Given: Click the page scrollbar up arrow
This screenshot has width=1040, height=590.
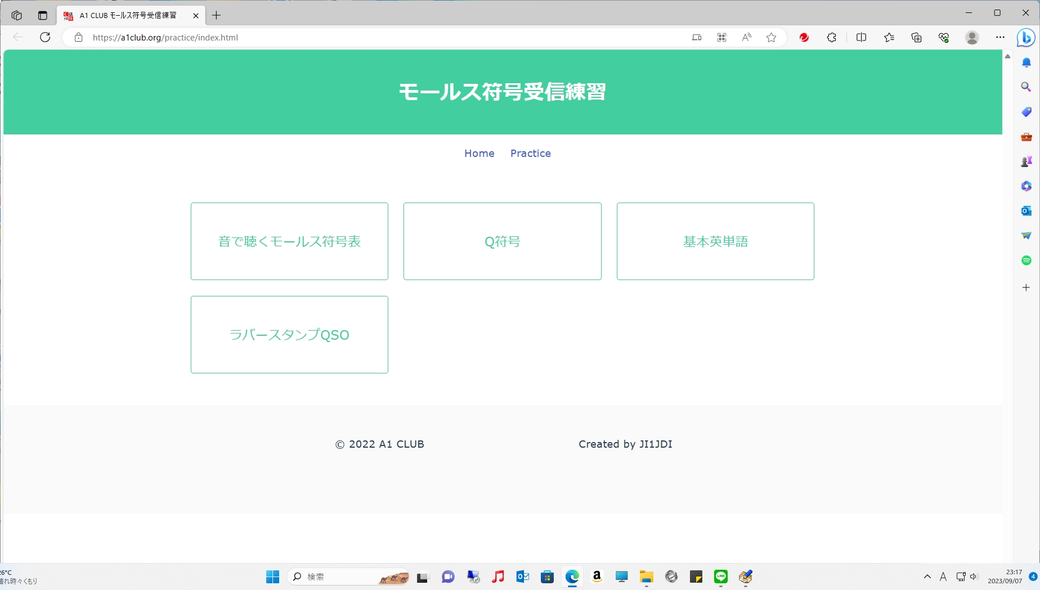Looking at the screenshot, I should point(1007,56).
